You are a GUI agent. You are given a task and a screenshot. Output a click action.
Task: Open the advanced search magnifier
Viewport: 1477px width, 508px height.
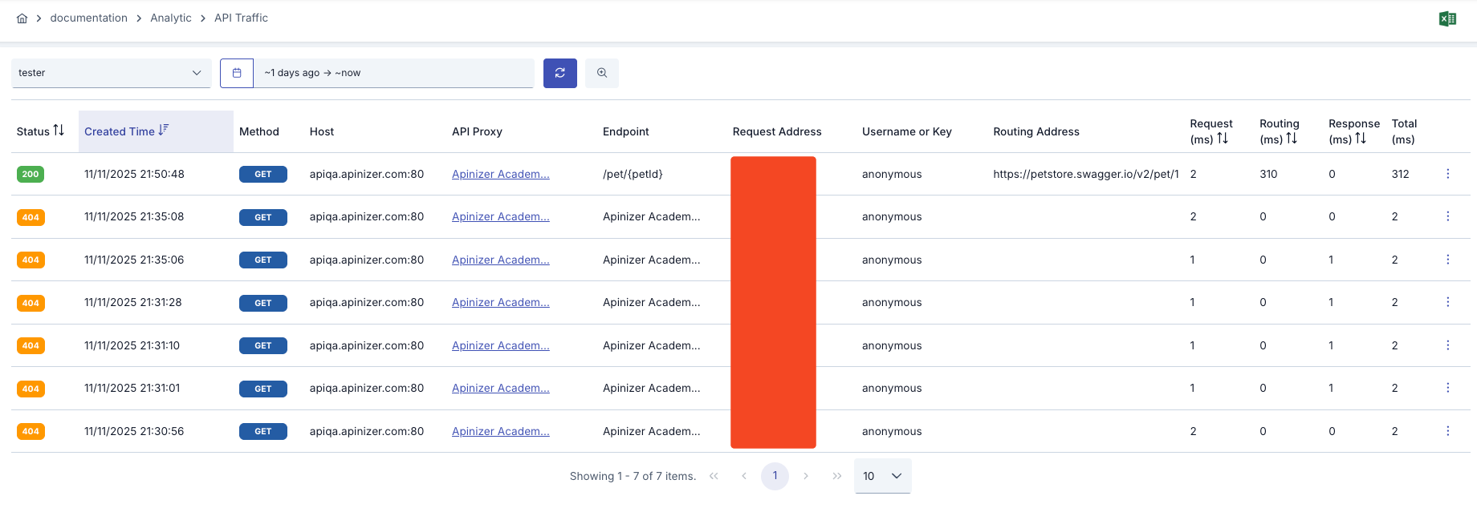tap(601, 73)
